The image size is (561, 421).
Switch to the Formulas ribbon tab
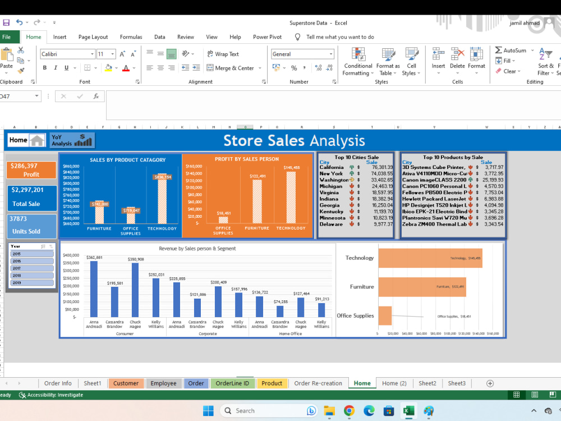tap(131, 36)
